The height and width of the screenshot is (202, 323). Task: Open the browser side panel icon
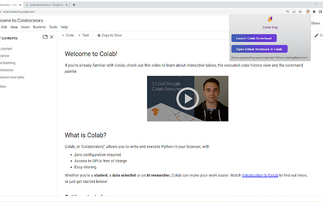click(x=320, y=12)
